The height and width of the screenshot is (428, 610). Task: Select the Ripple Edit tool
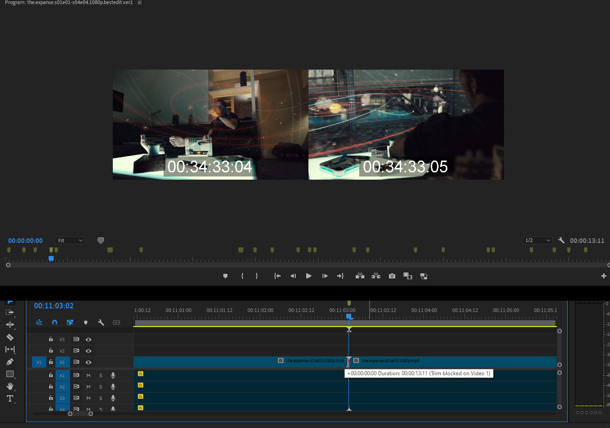pos(10,325)
